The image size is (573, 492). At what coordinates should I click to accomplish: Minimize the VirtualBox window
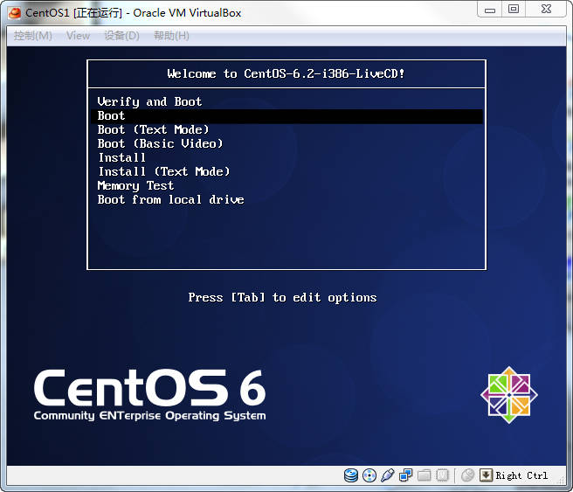click(490, 10)
